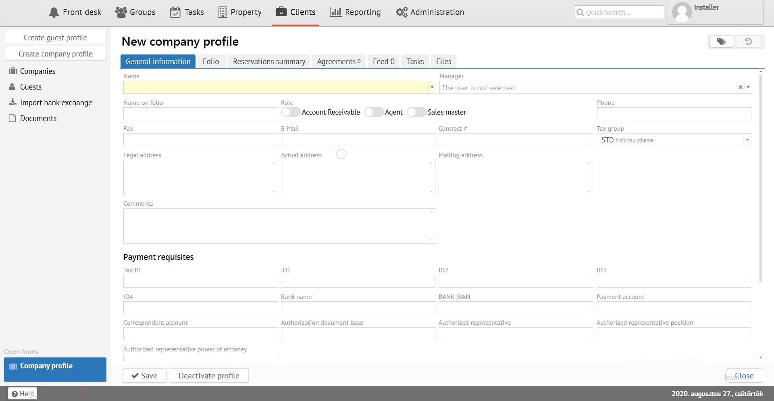Toggle the Agent role switch
Viewport: 774px width, 401px height.
tap(374, 112)
